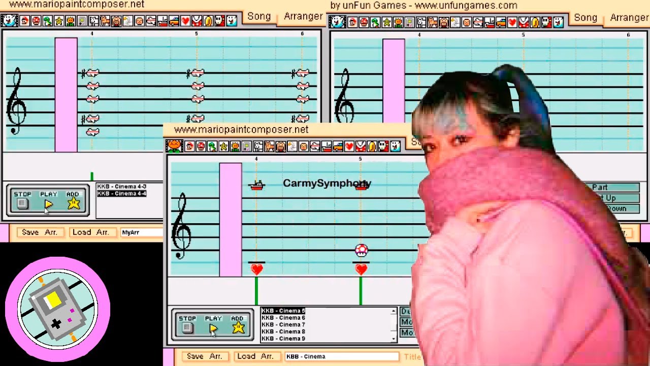Select the star instrument in the center window
Viewport: 650px width, 366px height.
pos(224,146)
